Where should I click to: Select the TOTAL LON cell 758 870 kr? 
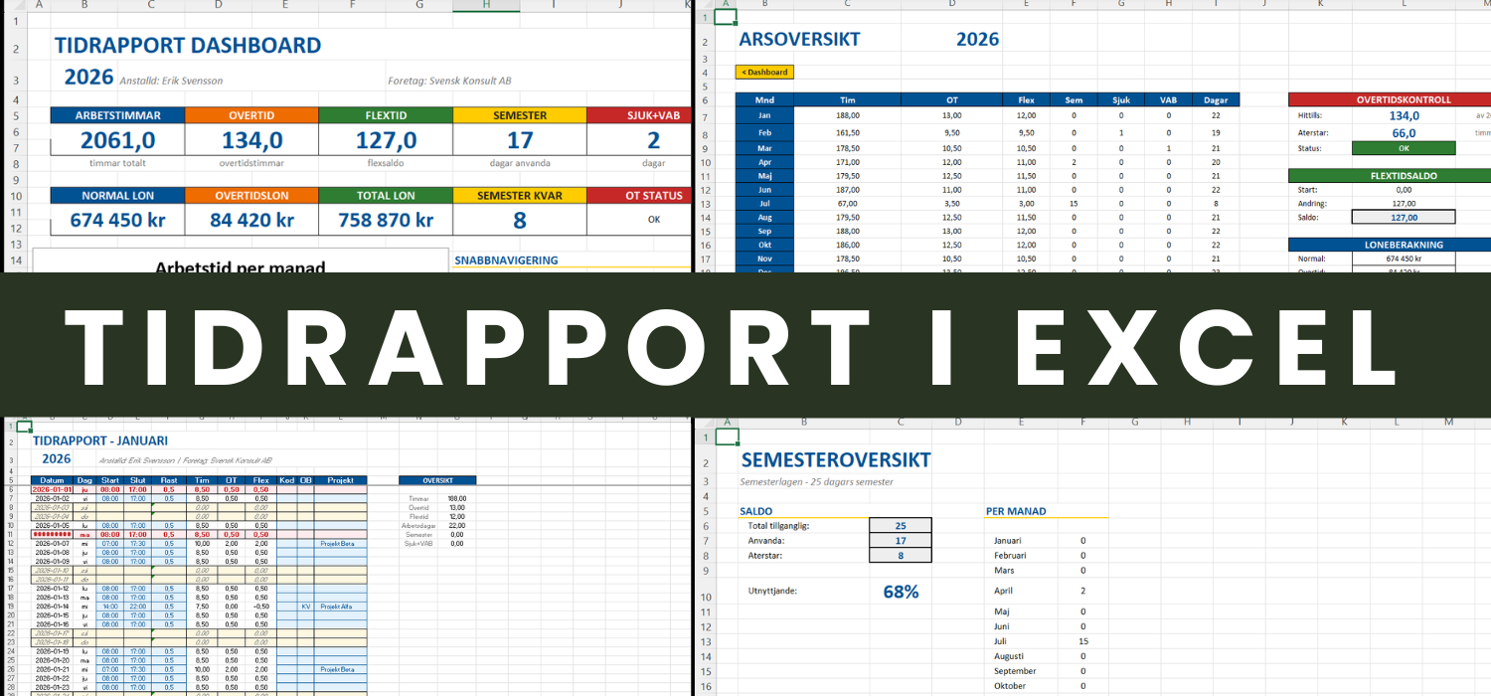pos(385,221)
